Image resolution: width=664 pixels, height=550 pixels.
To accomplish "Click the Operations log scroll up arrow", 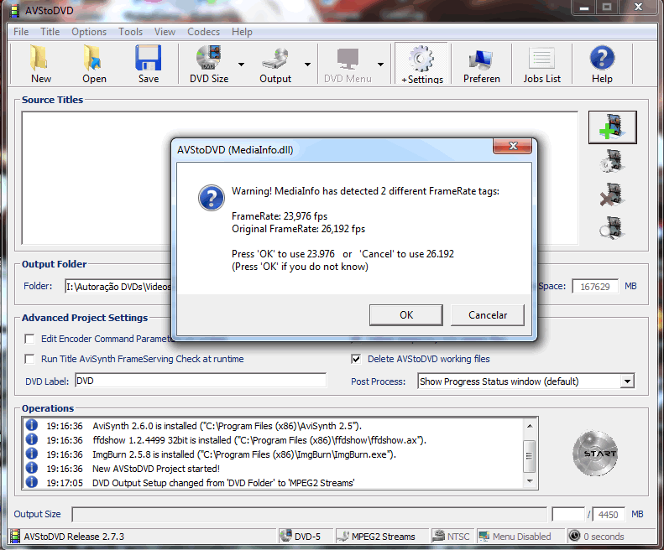I will pos(530,425).
